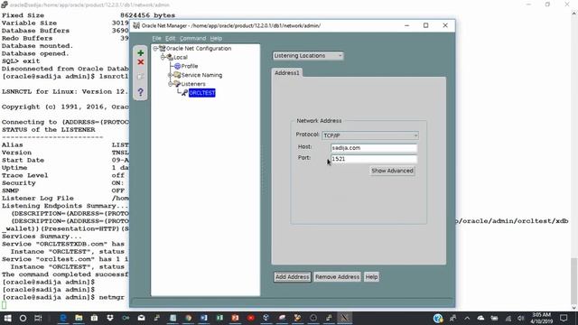
Task: Open the Mail app from the taskbar
Action: (x=141, y=318)
